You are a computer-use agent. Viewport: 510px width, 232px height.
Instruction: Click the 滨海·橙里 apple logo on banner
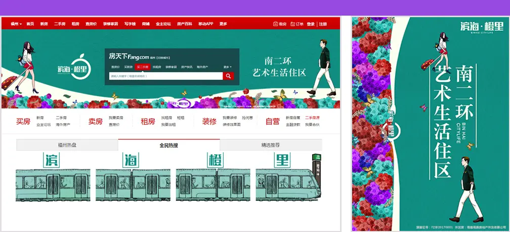coord(74,67)
